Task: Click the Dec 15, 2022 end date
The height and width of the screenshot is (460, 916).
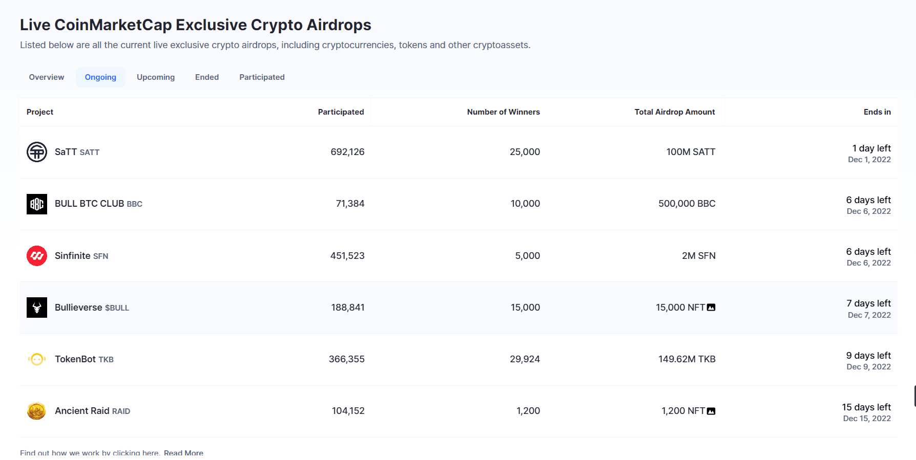Action: point(867,419)
